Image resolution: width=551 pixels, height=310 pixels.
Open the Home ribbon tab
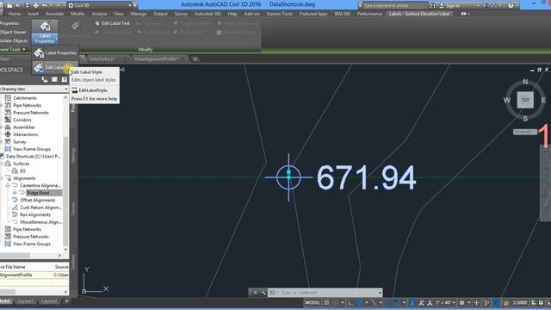(15, 14)
